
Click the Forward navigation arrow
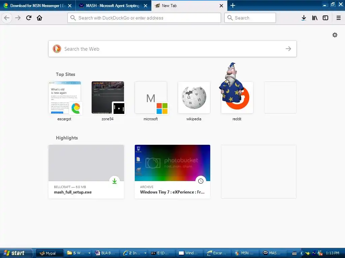coord(18,18)
